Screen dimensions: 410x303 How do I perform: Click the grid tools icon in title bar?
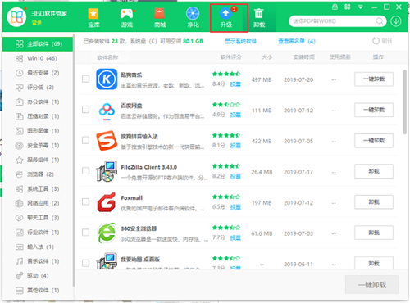pos(348,7)
